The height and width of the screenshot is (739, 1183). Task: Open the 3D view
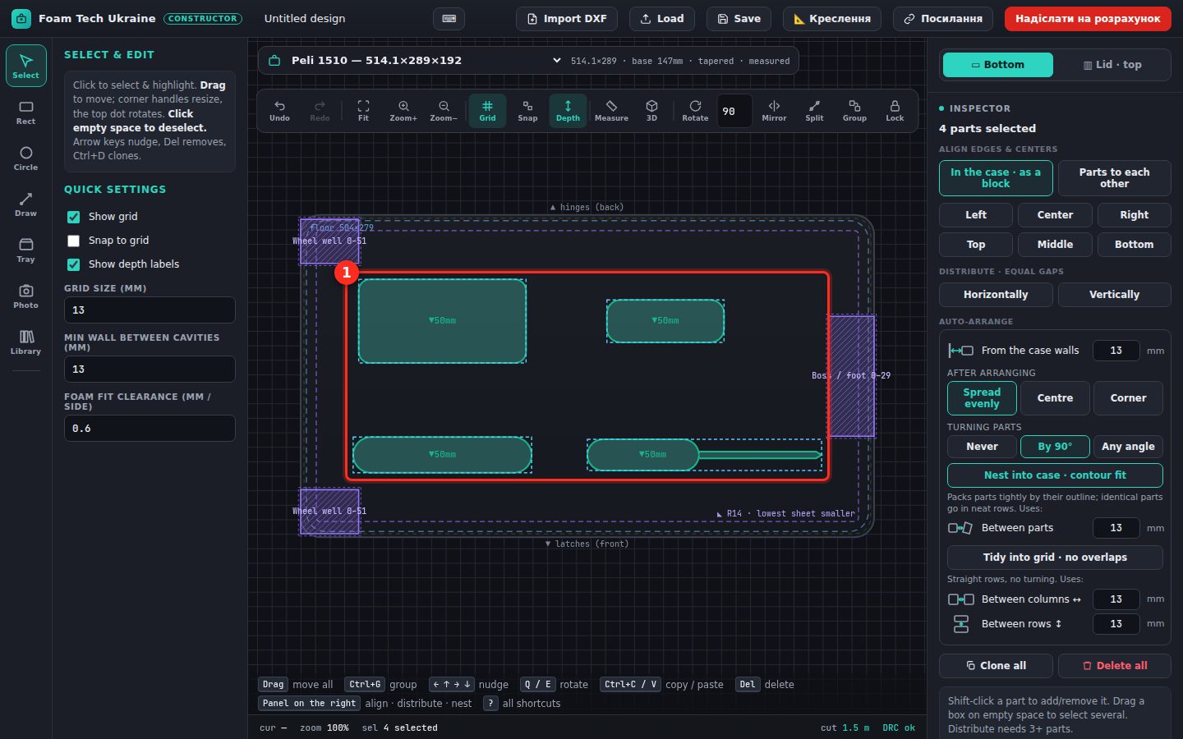click(x=651, y=111)
